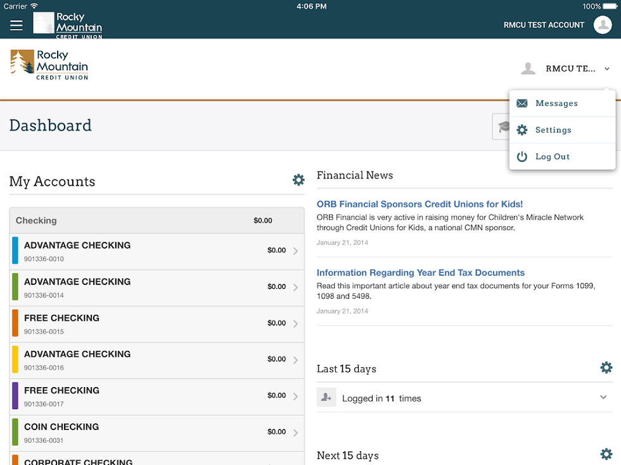Click the Wi-Fi icon next to Carrier
This screenshot has height=465, width=621.
pos(34,6)
